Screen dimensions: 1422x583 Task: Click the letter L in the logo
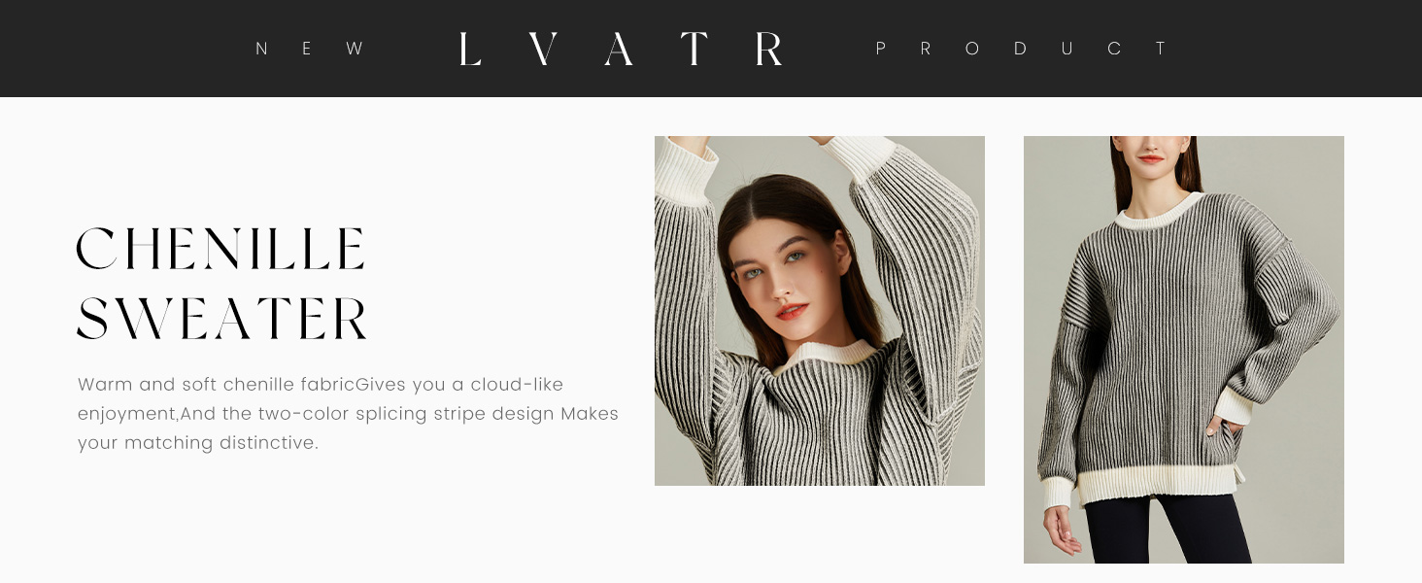(x=470, y=49)
